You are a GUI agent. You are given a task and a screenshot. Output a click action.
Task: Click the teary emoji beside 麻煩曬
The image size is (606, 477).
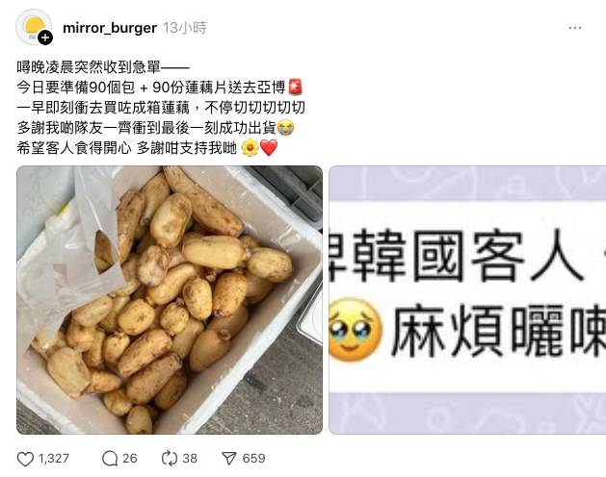click(356, 330)
